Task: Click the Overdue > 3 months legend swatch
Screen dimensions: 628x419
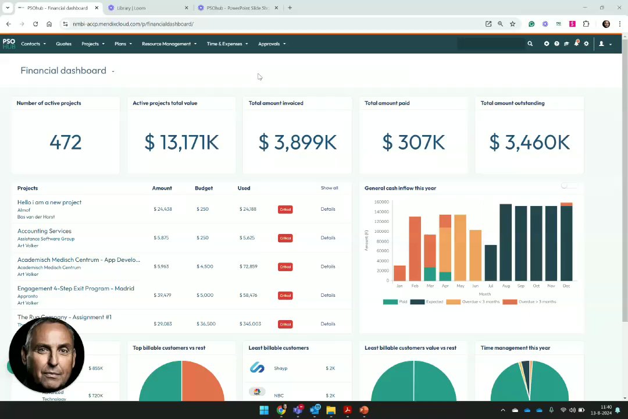Action: tap(509, 301)
